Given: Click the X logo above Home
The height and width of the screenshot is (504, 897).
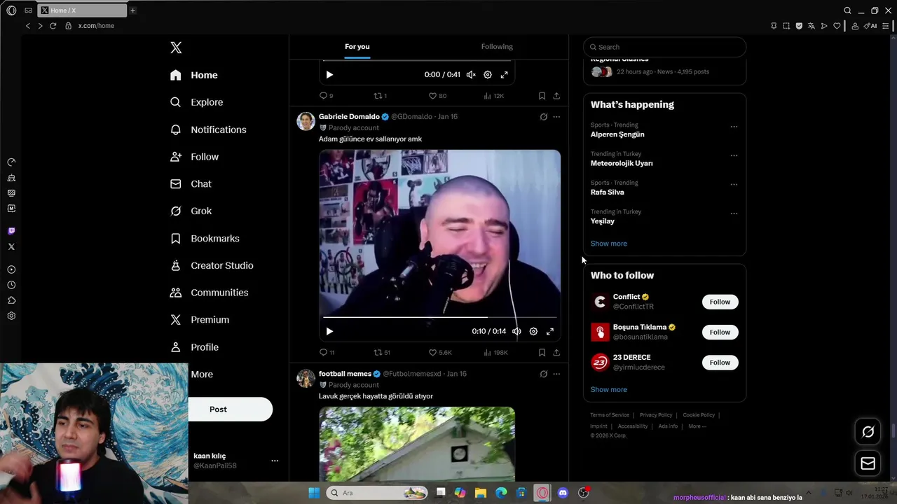Looking at the screenshot, I should point(176,48).
